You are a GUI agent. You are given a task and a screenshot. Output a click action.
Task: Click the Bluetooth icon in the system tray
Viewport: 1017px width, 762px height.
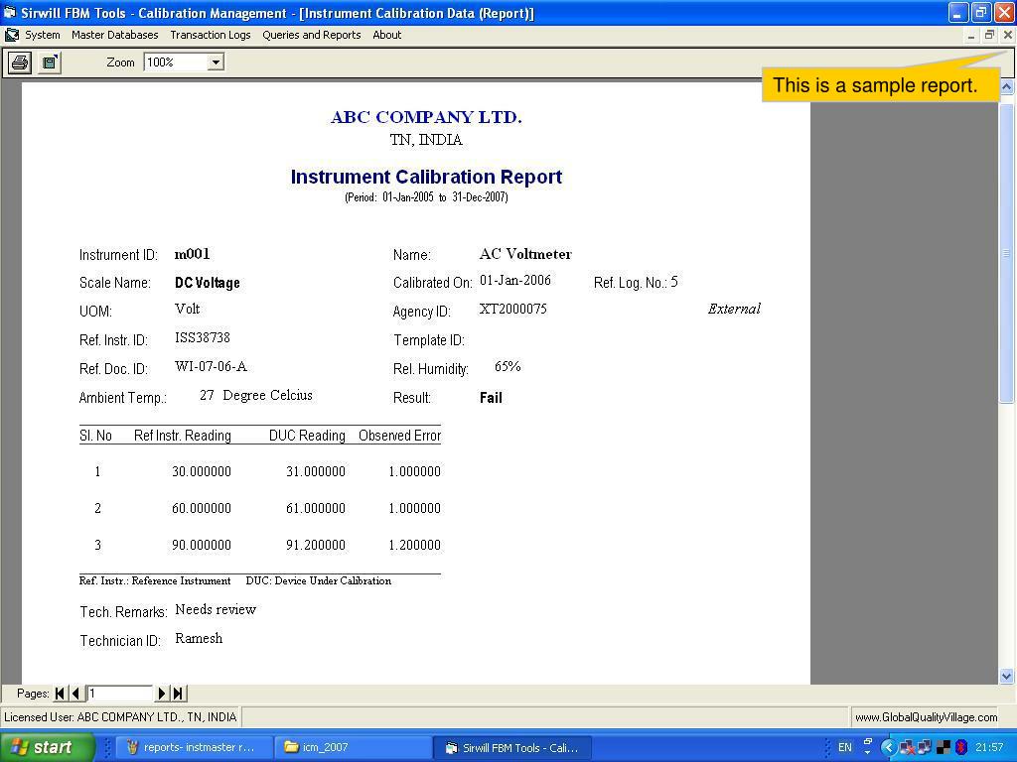coord(960,747)
